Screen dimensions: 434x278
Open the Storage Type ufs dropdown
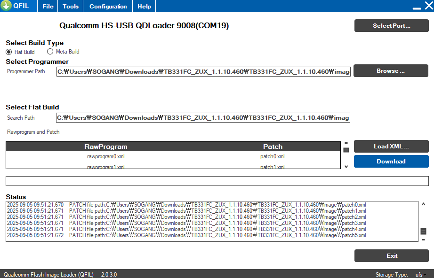(420, 275)
